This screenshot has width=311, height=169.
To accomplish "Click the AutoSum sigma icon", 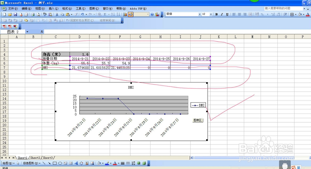I will [x=105, y=15].
